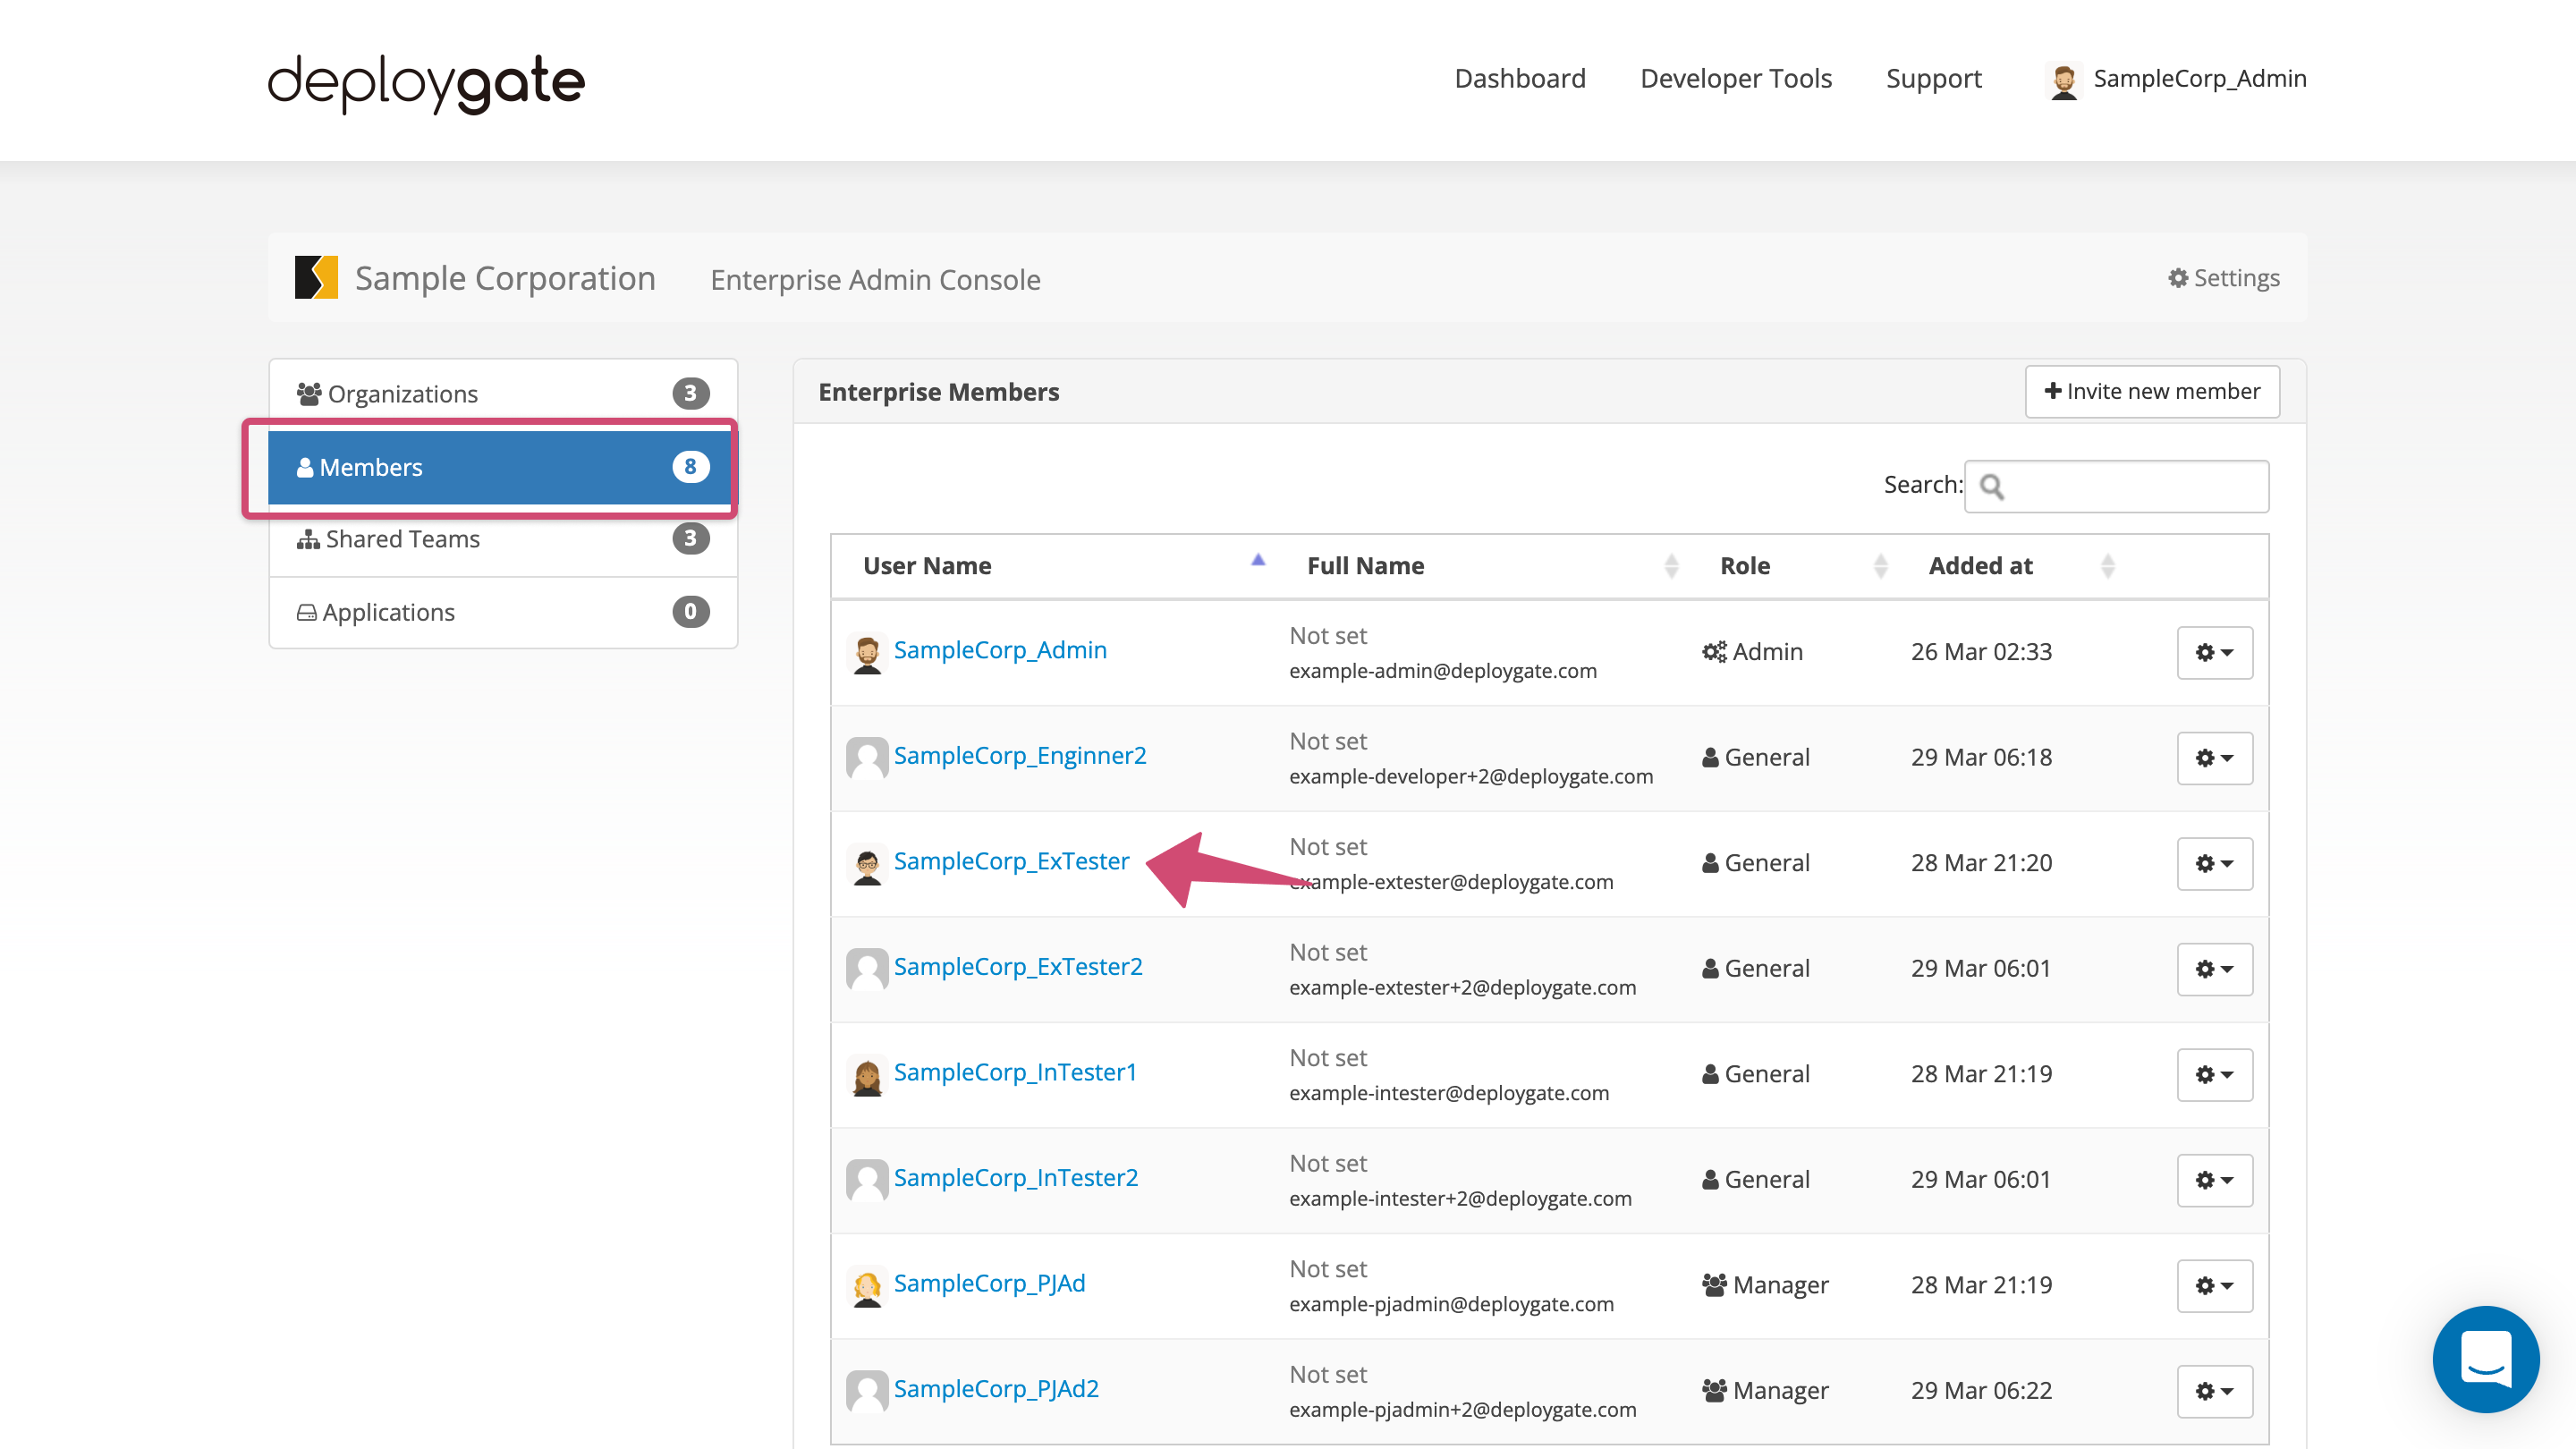Open SampleCorp_ExTester2 user link
The image size is (2576, 1449).
pyautogui.click(x=1018, y=966)
